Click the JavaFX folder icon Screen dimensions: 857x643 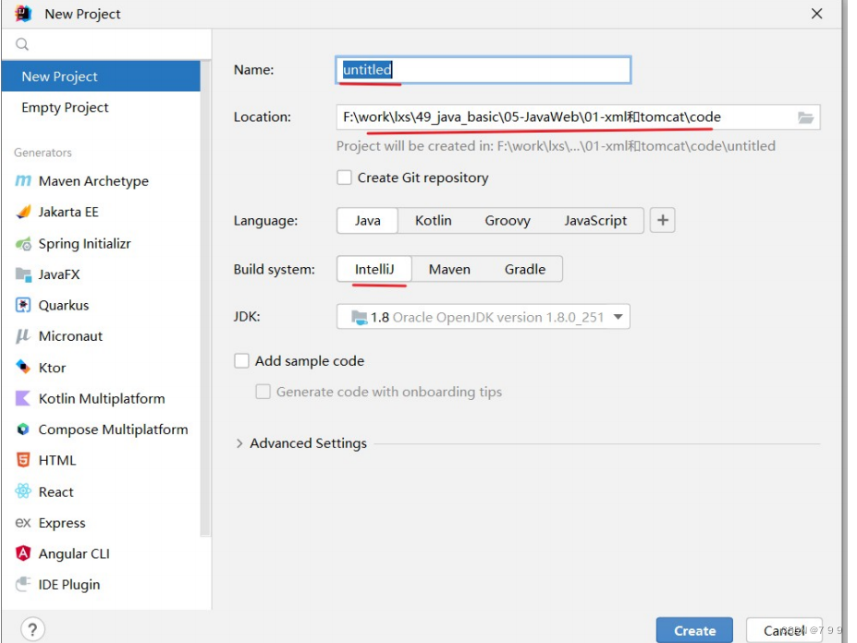23,274
